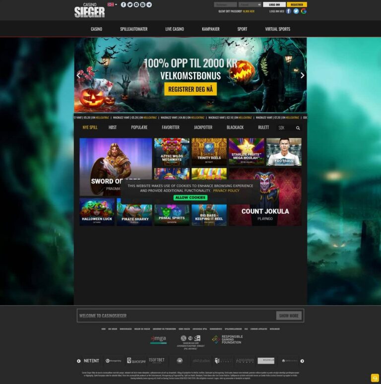Click the Logg Inn button

click(274, 4)
